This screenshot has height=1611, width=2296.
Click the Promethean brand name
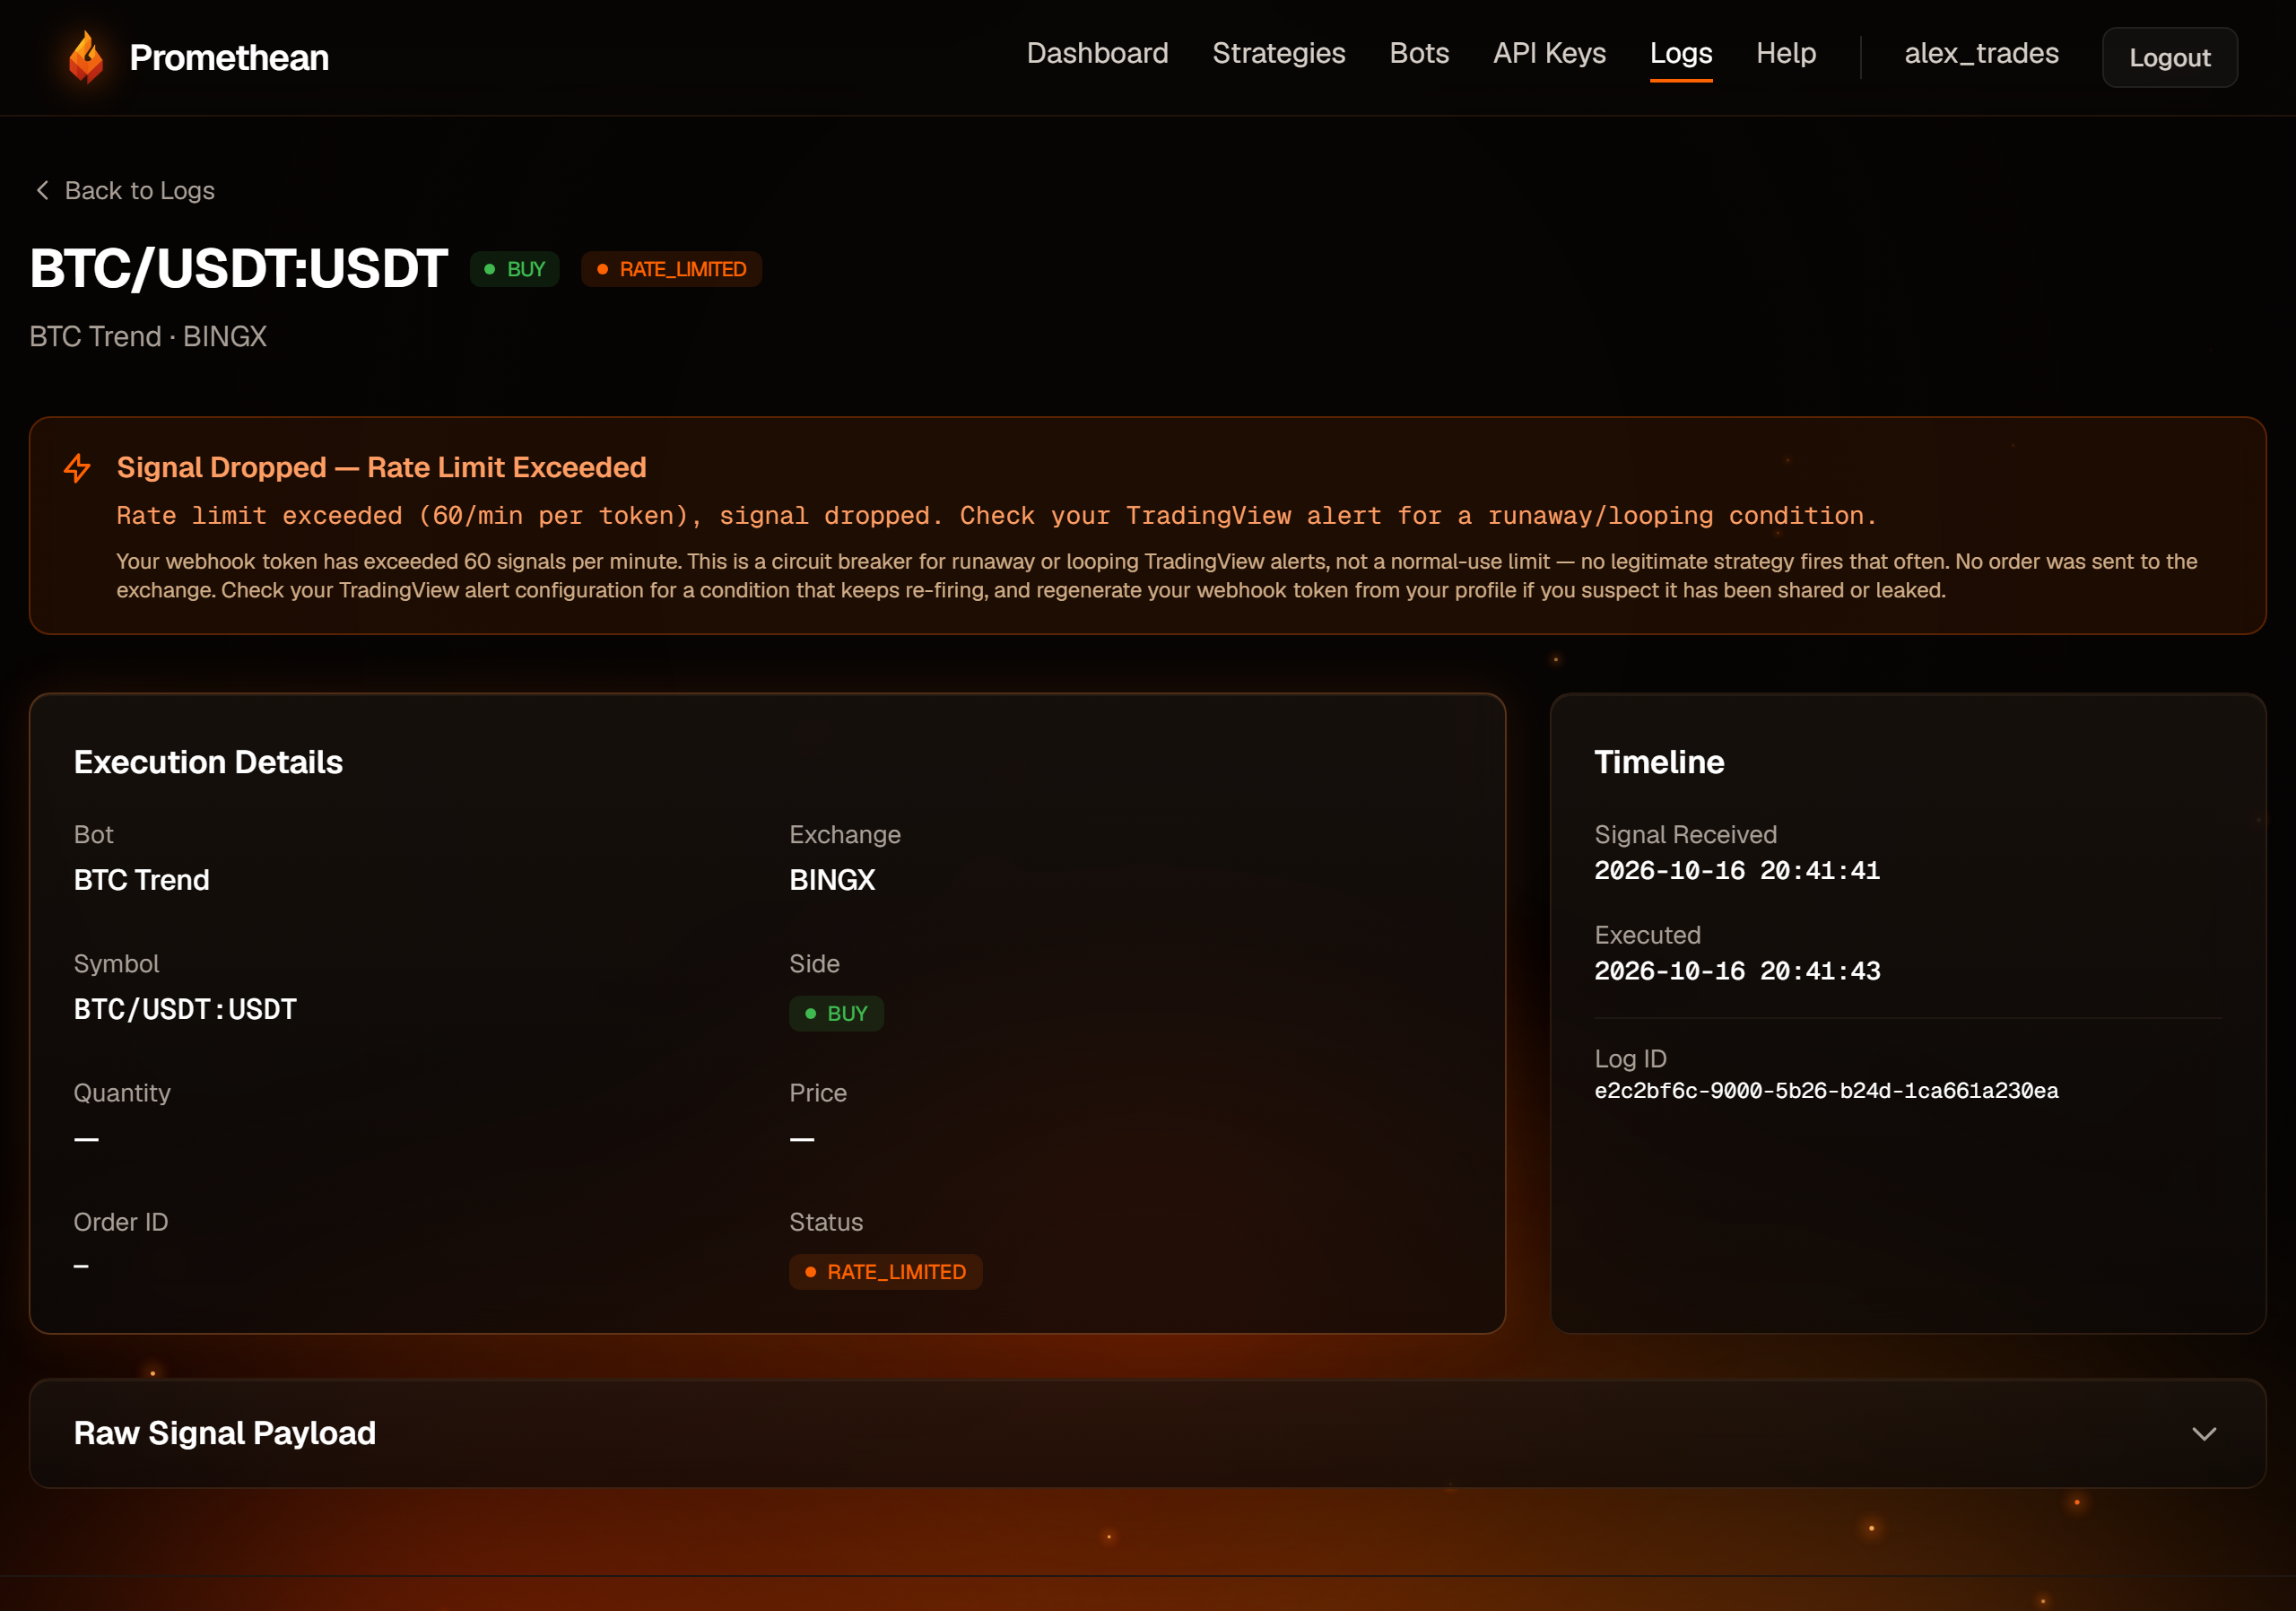pos(229,57)
